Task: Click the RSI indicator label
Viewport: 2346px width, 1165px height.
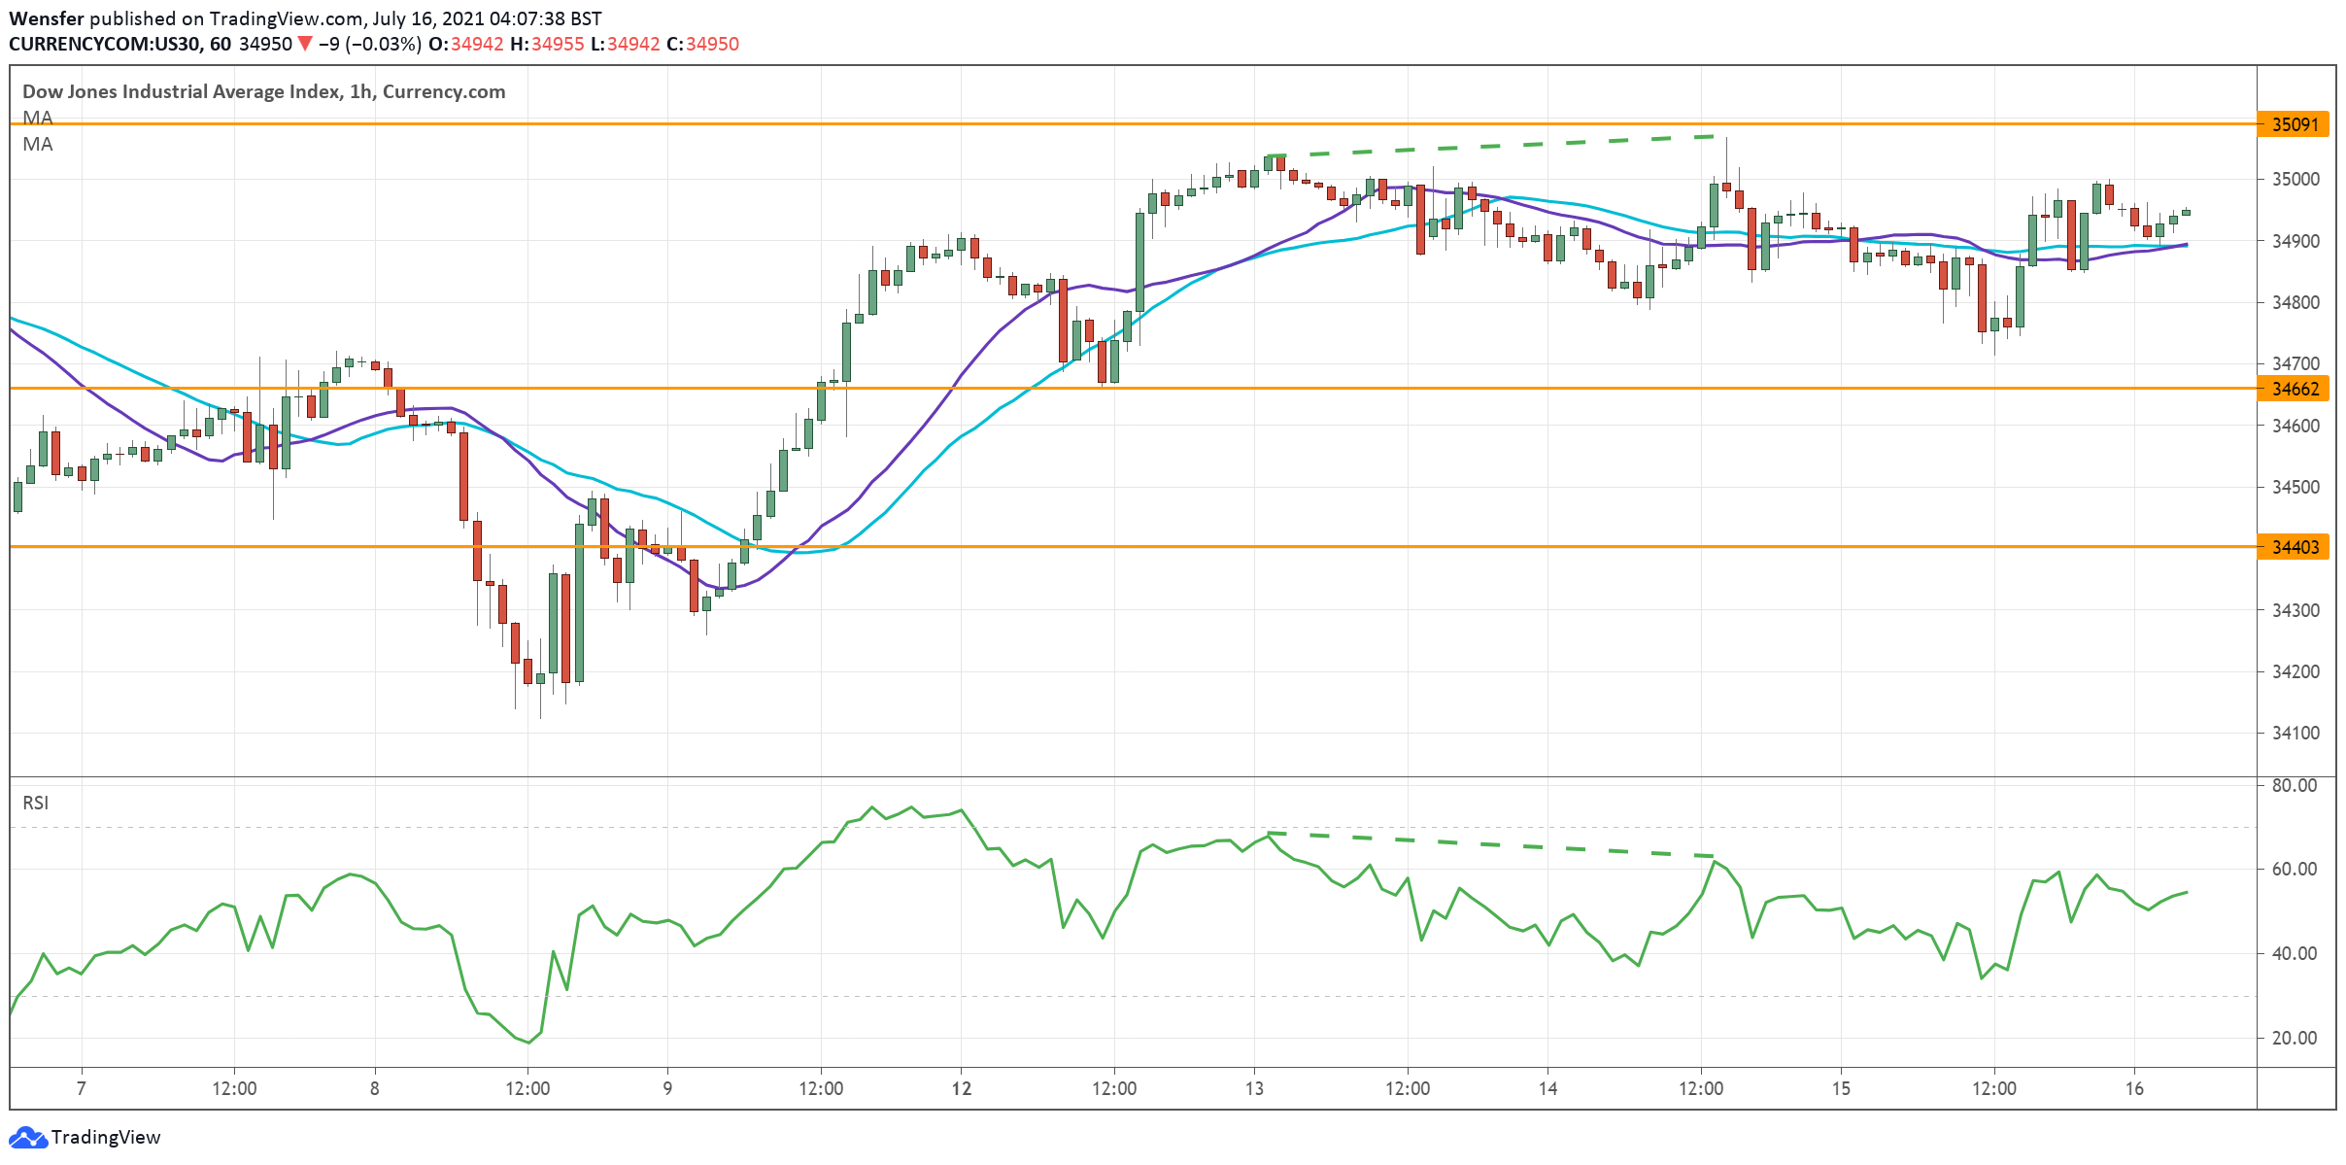Action: pyautogui.click(x=35, y=803)
